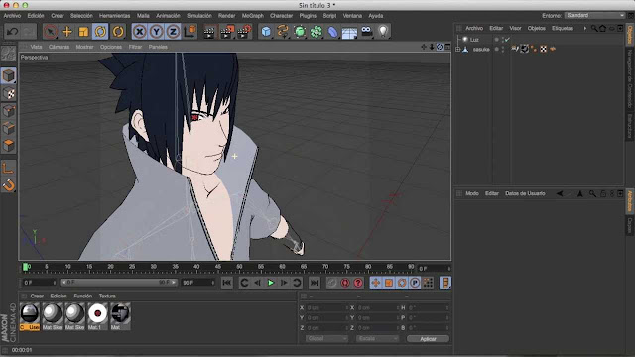The image size is (635, 357).
Task: Expand the sasuke object hierarchy
Action: (458, 49)
